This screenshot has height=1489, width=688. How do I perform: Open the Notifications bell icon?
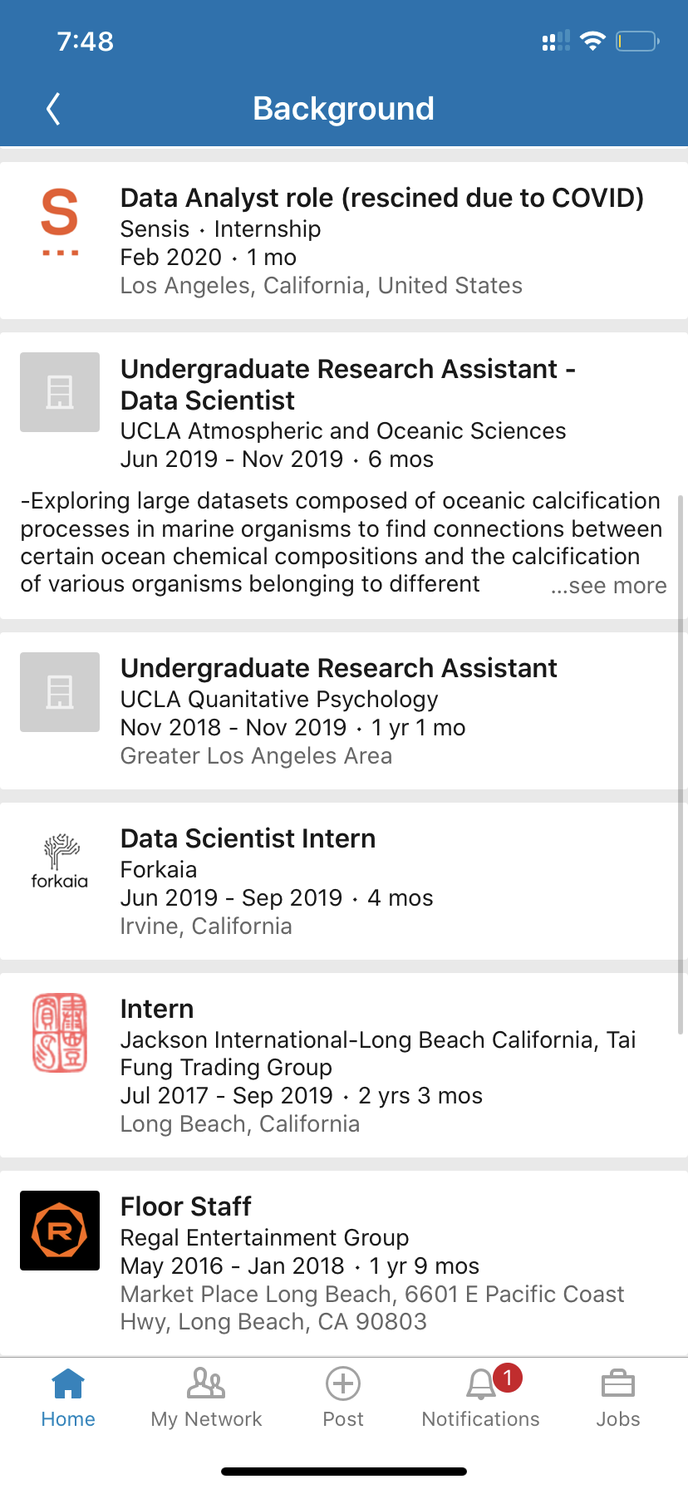pyautogui.click(x=480, y=1385)
